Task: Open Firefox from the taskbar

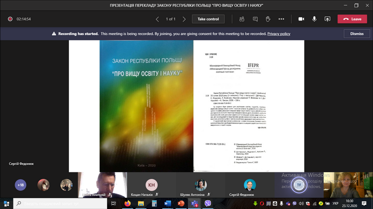Action: 128,203
